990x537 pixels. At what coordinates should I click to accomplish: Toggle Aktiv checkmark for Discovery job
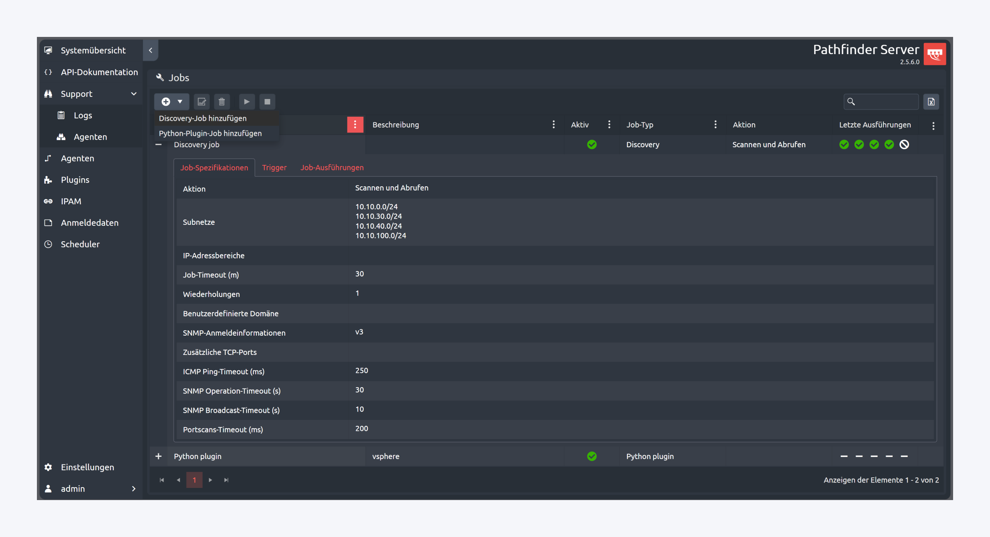click(x=591, y=145)
